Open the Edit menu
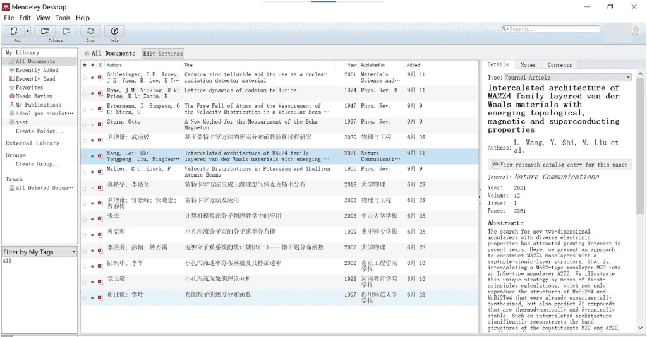This screenshot has height=337, width=647. (x=25, y=18)
